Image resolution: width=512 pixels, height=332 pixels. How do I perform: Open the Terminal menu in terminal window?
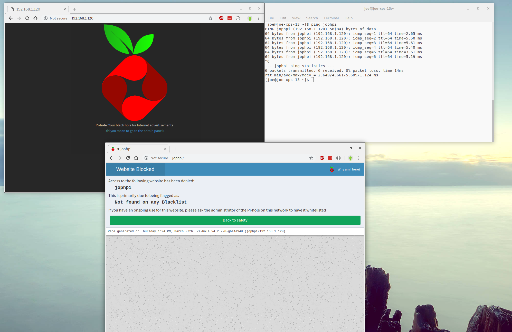pos(331,18)
